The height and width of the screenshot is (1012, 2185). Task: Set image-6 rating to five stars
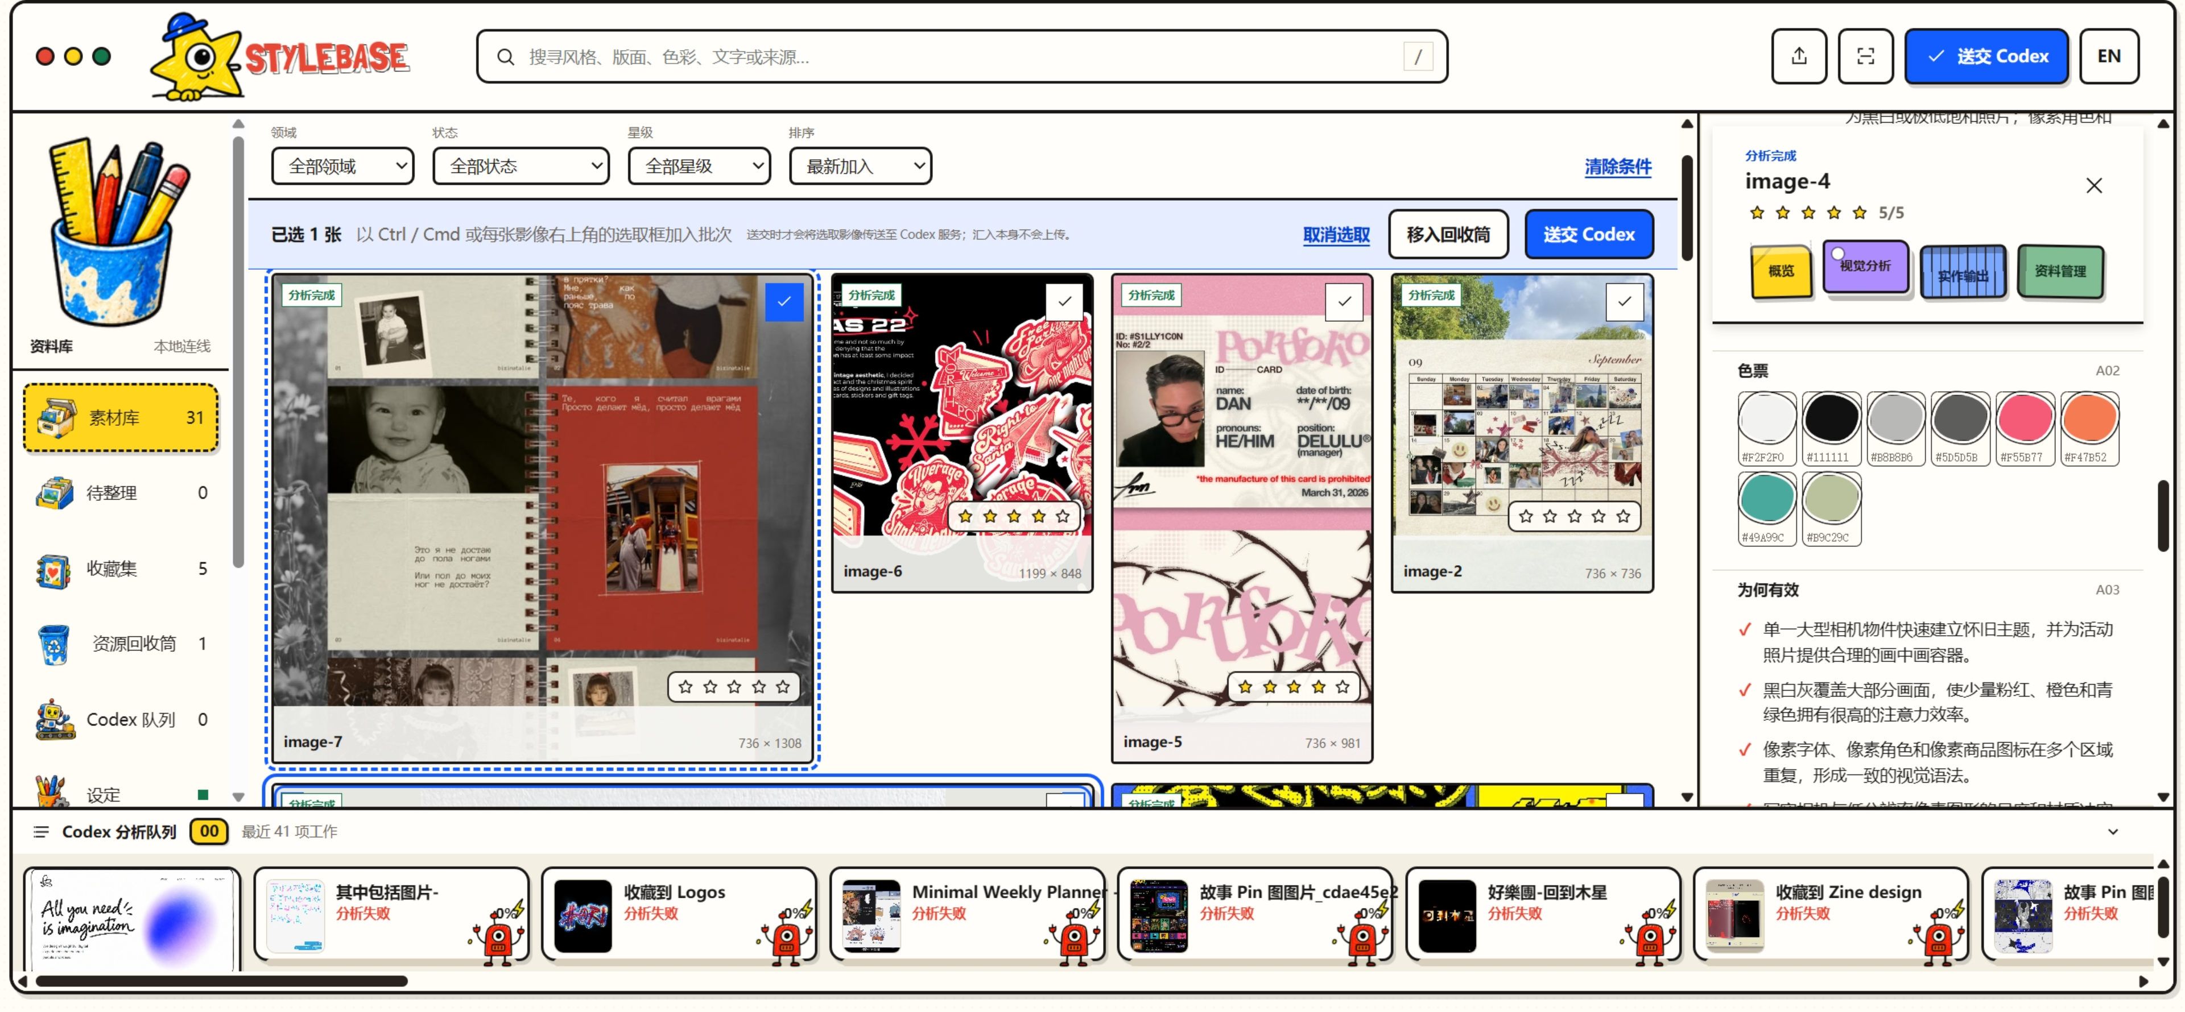(x=1063, y=516)
